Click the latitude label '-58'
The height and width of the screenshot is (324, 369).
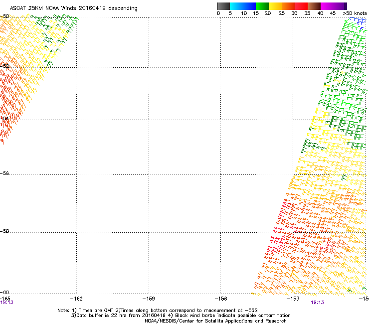(x=4, y=231)
